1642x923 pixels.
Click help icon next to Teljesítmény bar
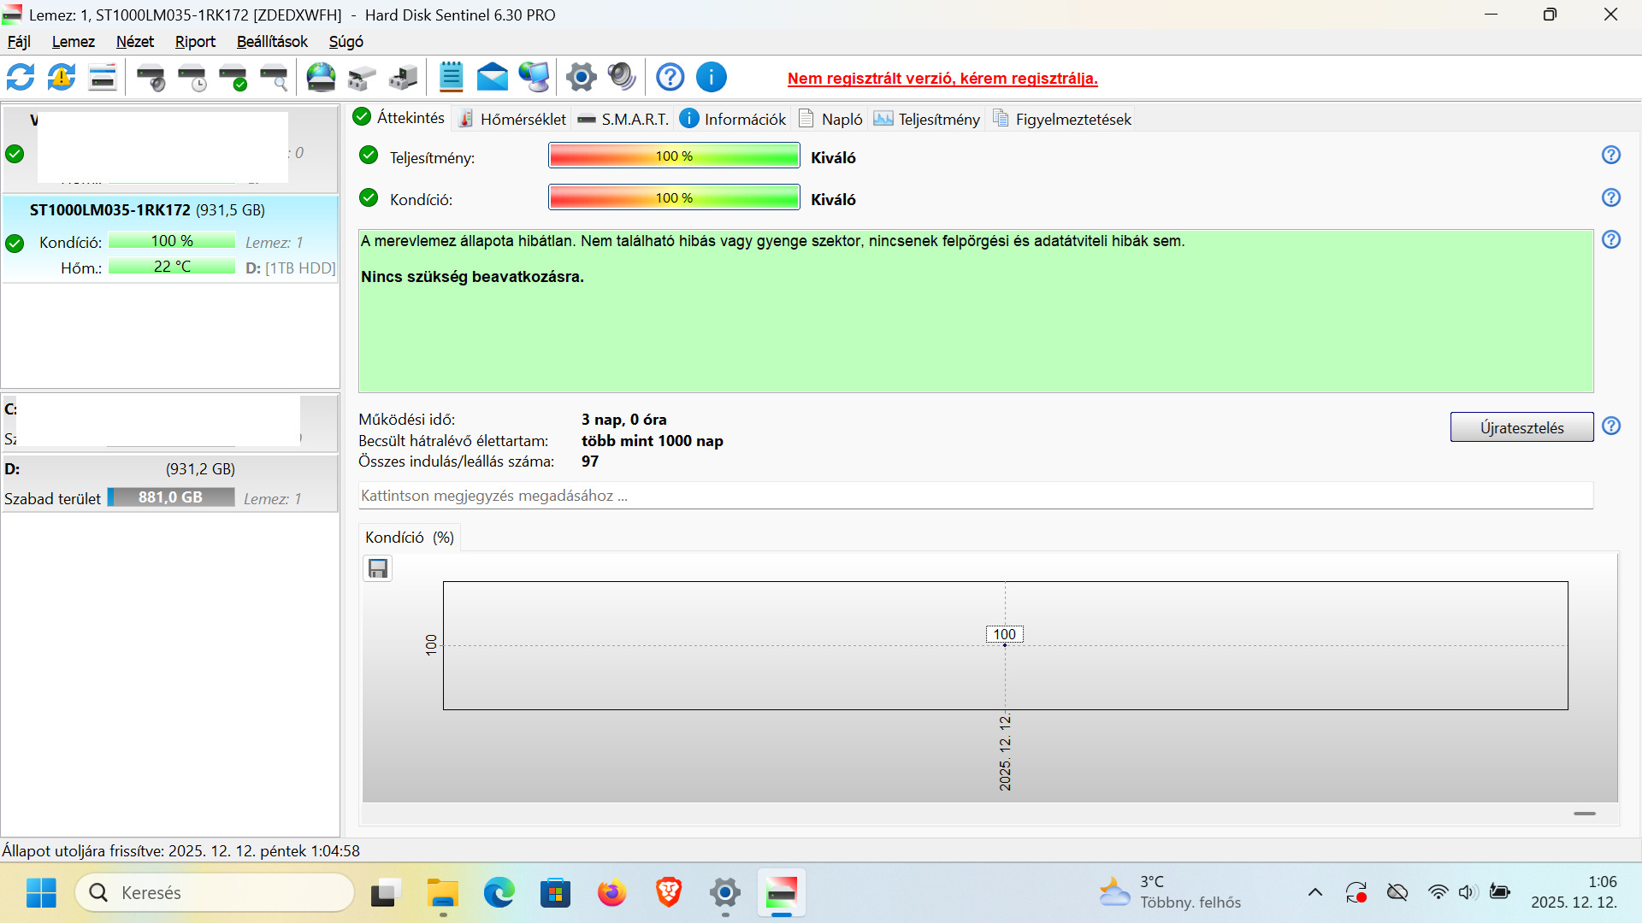coord(1610,156)
